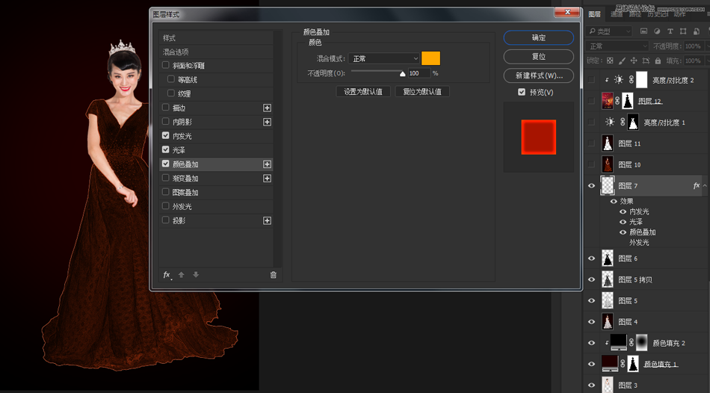Enable 外发光 checkbox

tap(166, 206)
